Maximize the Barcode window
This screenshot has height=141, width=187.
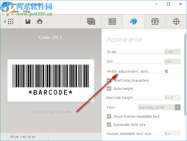(x=168, y=4)
